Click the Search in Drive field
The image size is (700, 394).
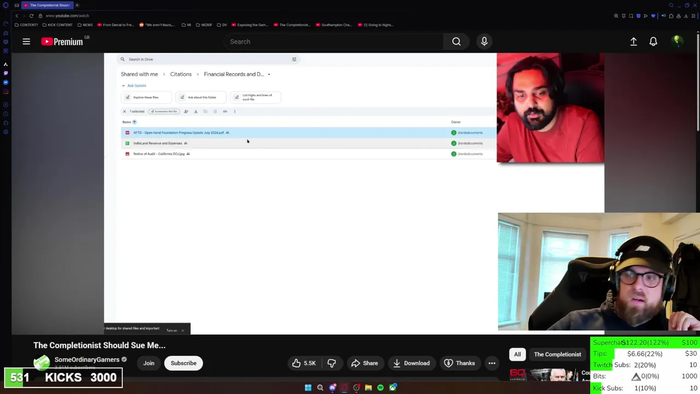[x=208, y=59]
